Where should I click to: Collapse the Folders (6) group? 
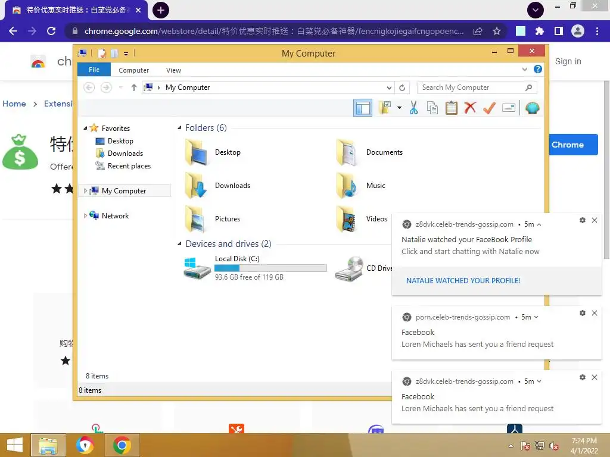(x=179, y=127)
